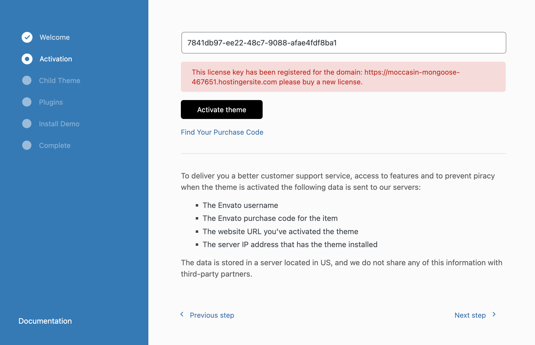The width and height of the screenshot is (535, 345).
Task: Click the Child Theme step circle
Action: [27, 80]
